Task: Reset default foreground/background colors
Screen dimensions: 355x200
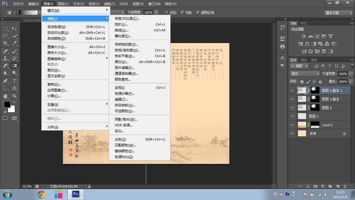Action: 5,111
